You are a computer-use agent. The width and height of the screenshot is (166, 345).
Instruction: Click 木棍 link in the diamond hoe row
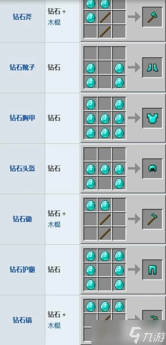[54, 225]
